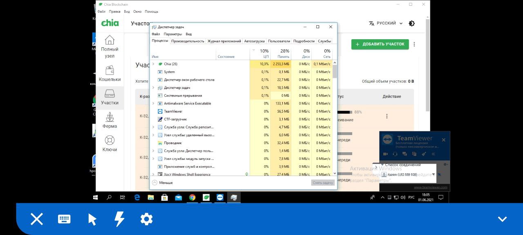Viewport: 523px width, 235px height.
Task: Open the Кошельки section in Chia
Action: coord(110,74)
